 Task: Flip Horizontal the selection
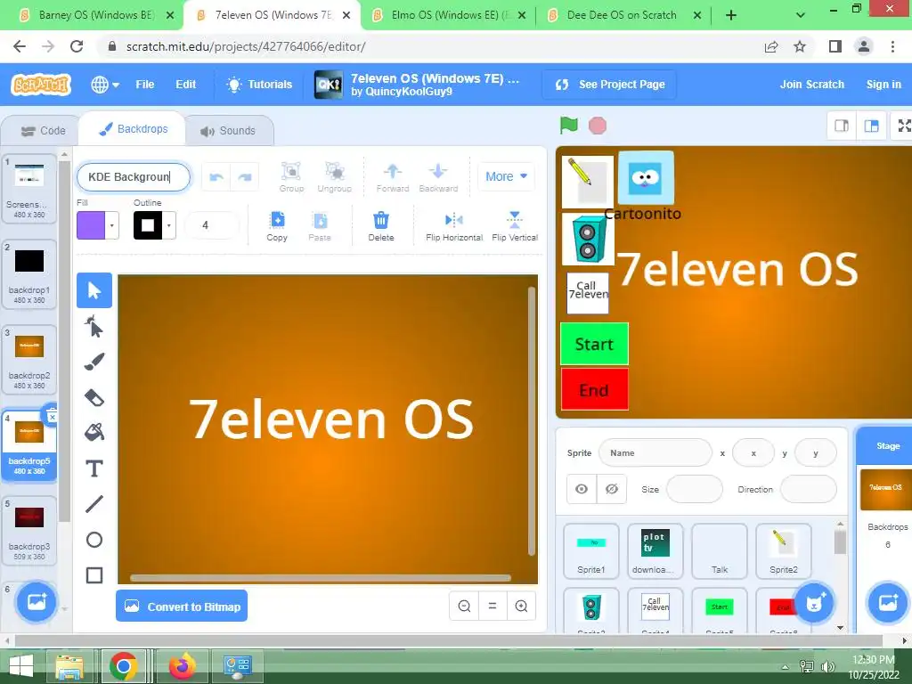tap(454, 225)
